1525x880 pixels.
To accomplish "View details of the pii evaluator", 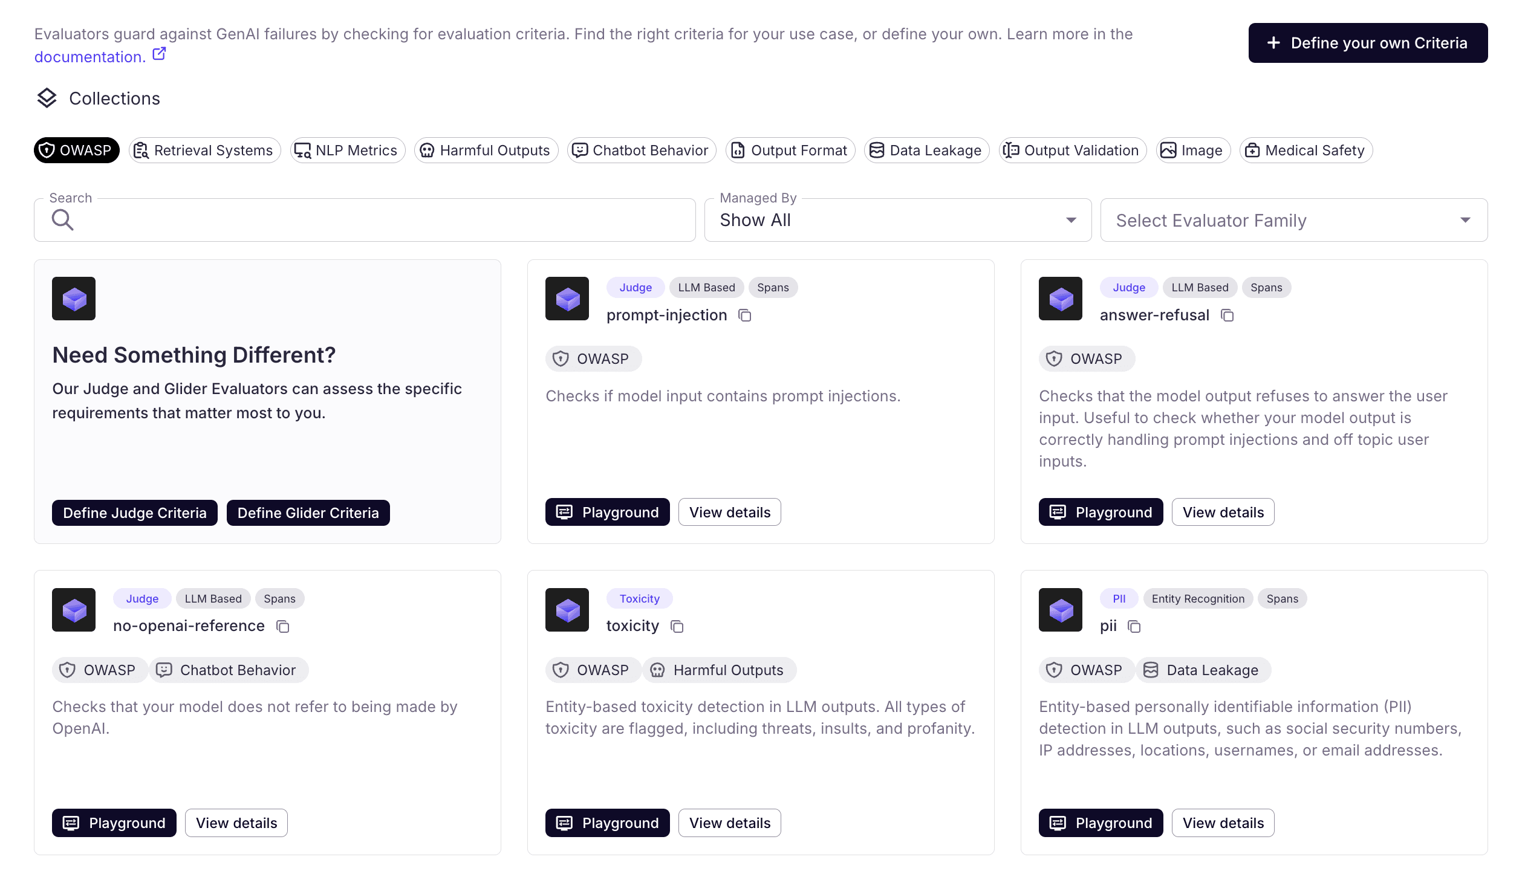I will point(1223,823).
